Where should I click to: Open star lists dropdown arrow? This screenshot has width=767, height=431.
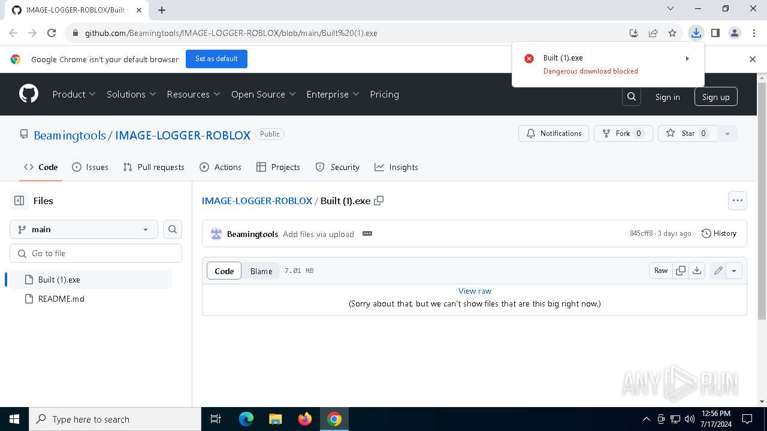pos(727,133)
